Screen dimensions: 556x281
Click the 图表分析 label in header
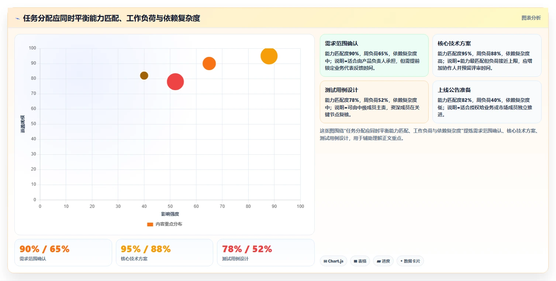[x=531, y=18]
